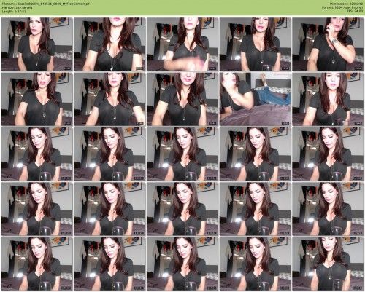This screenshot has width=365, height=292.
Task: Select the thumbnail of woman lying on bed
Action: tap(255, 99)
